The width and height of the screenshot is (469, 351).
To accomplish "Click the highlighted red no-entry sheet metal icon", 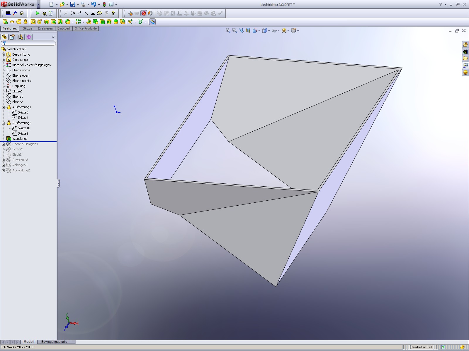I will click(x=144, y=13).
